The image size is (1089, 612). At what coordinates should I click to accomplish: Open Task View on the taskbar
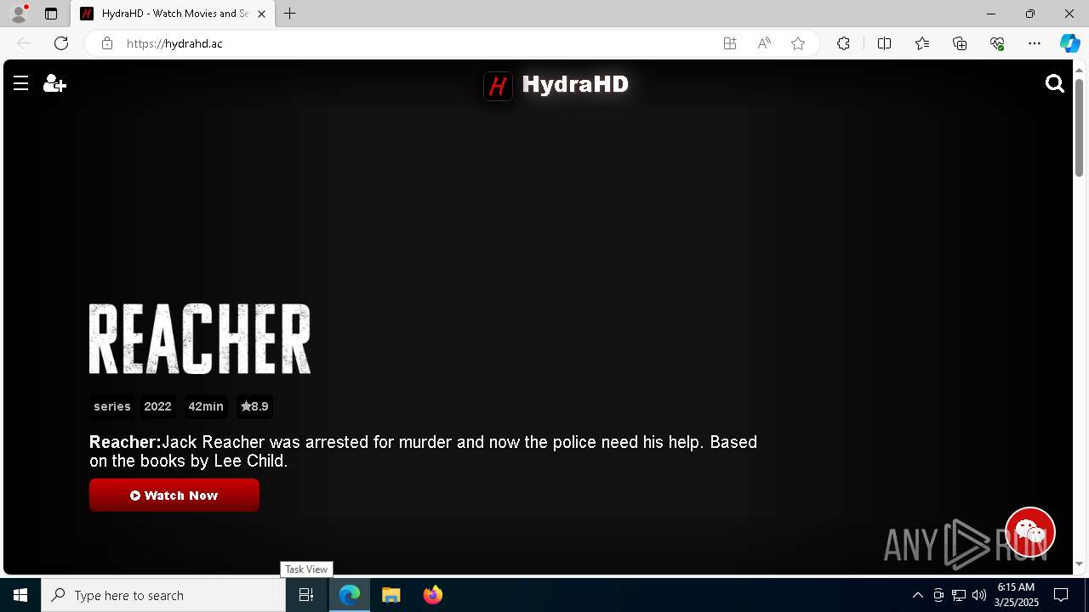tap(306, 595)
